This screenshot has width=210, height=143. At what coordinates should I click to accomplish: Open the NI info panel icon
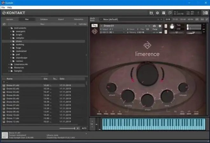(205, 13)
